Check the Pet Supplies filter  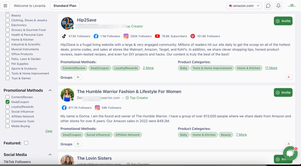click(8, 64)
